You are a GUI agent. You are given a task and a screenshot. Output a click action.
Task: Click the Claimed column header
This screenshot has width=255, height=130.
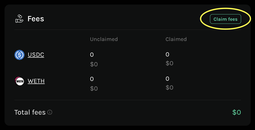pyautogui.click(x=176, y=39)
